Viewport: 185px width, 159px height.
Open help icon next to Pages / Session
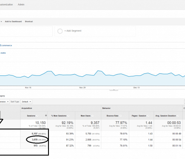click(x=148, y=116)
